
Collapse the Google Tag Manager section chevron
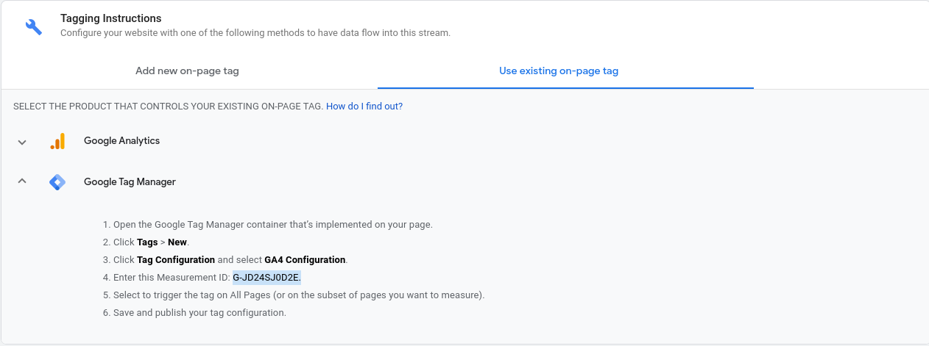[x=22, y=181]
